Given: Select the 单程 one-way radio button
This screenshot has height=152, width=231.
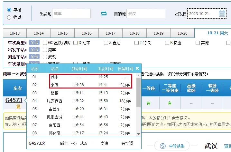Looking at the screenshot, I should pyautogui.click(x=9, y=10).
